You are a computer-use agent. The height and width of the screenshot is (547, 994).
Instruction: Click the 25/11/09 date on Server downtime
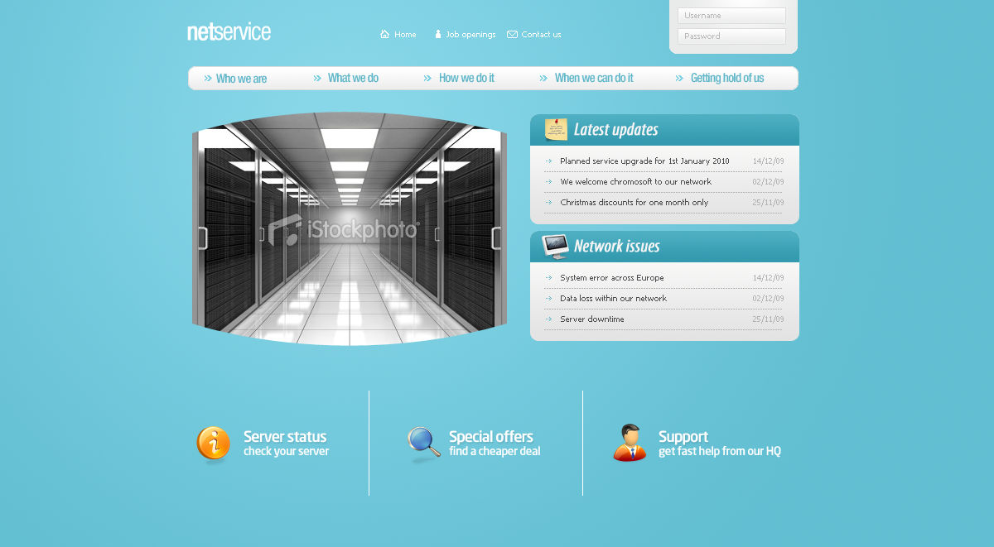coord(768,319)
